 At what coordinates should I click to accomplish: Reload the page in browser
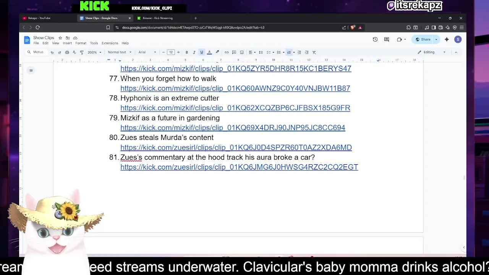(x=37, y=27)
